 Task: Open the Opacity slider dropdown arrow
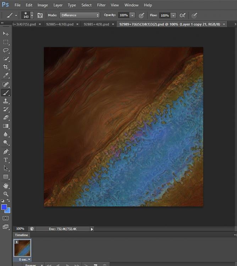tap(132, 15)
